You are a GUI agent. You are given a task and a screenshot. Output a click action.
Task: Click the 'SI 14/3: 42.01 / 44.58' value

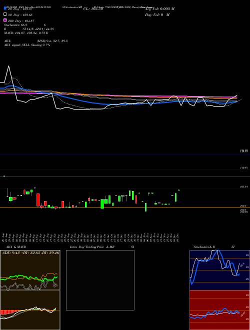(x=38, y=29)
